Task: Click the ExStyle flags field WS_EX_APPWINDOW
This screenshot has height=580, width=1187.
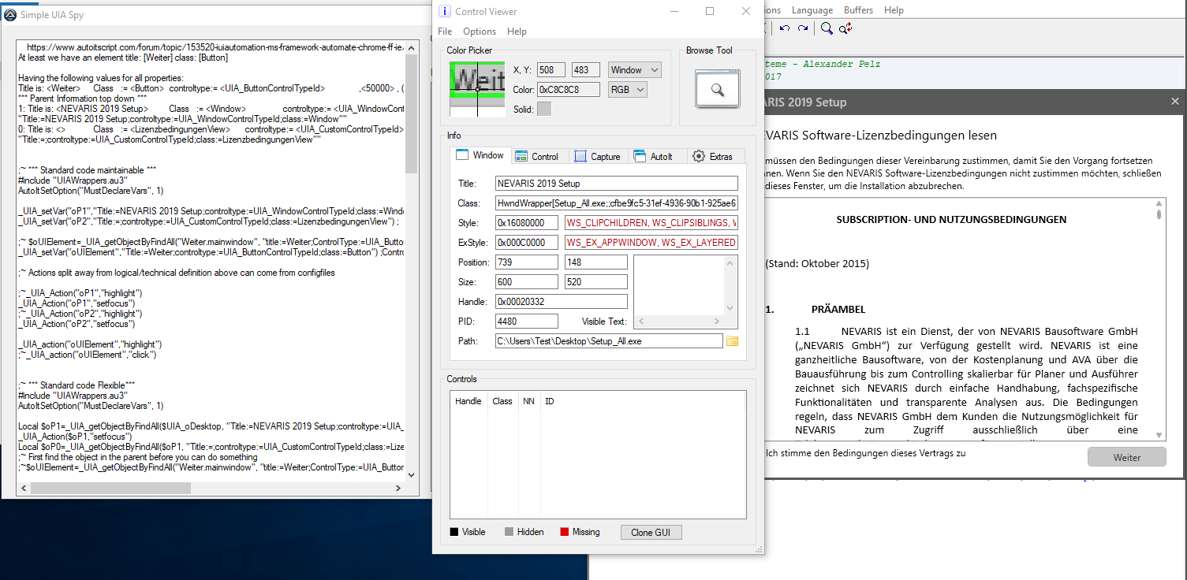Action: point(651,243)
